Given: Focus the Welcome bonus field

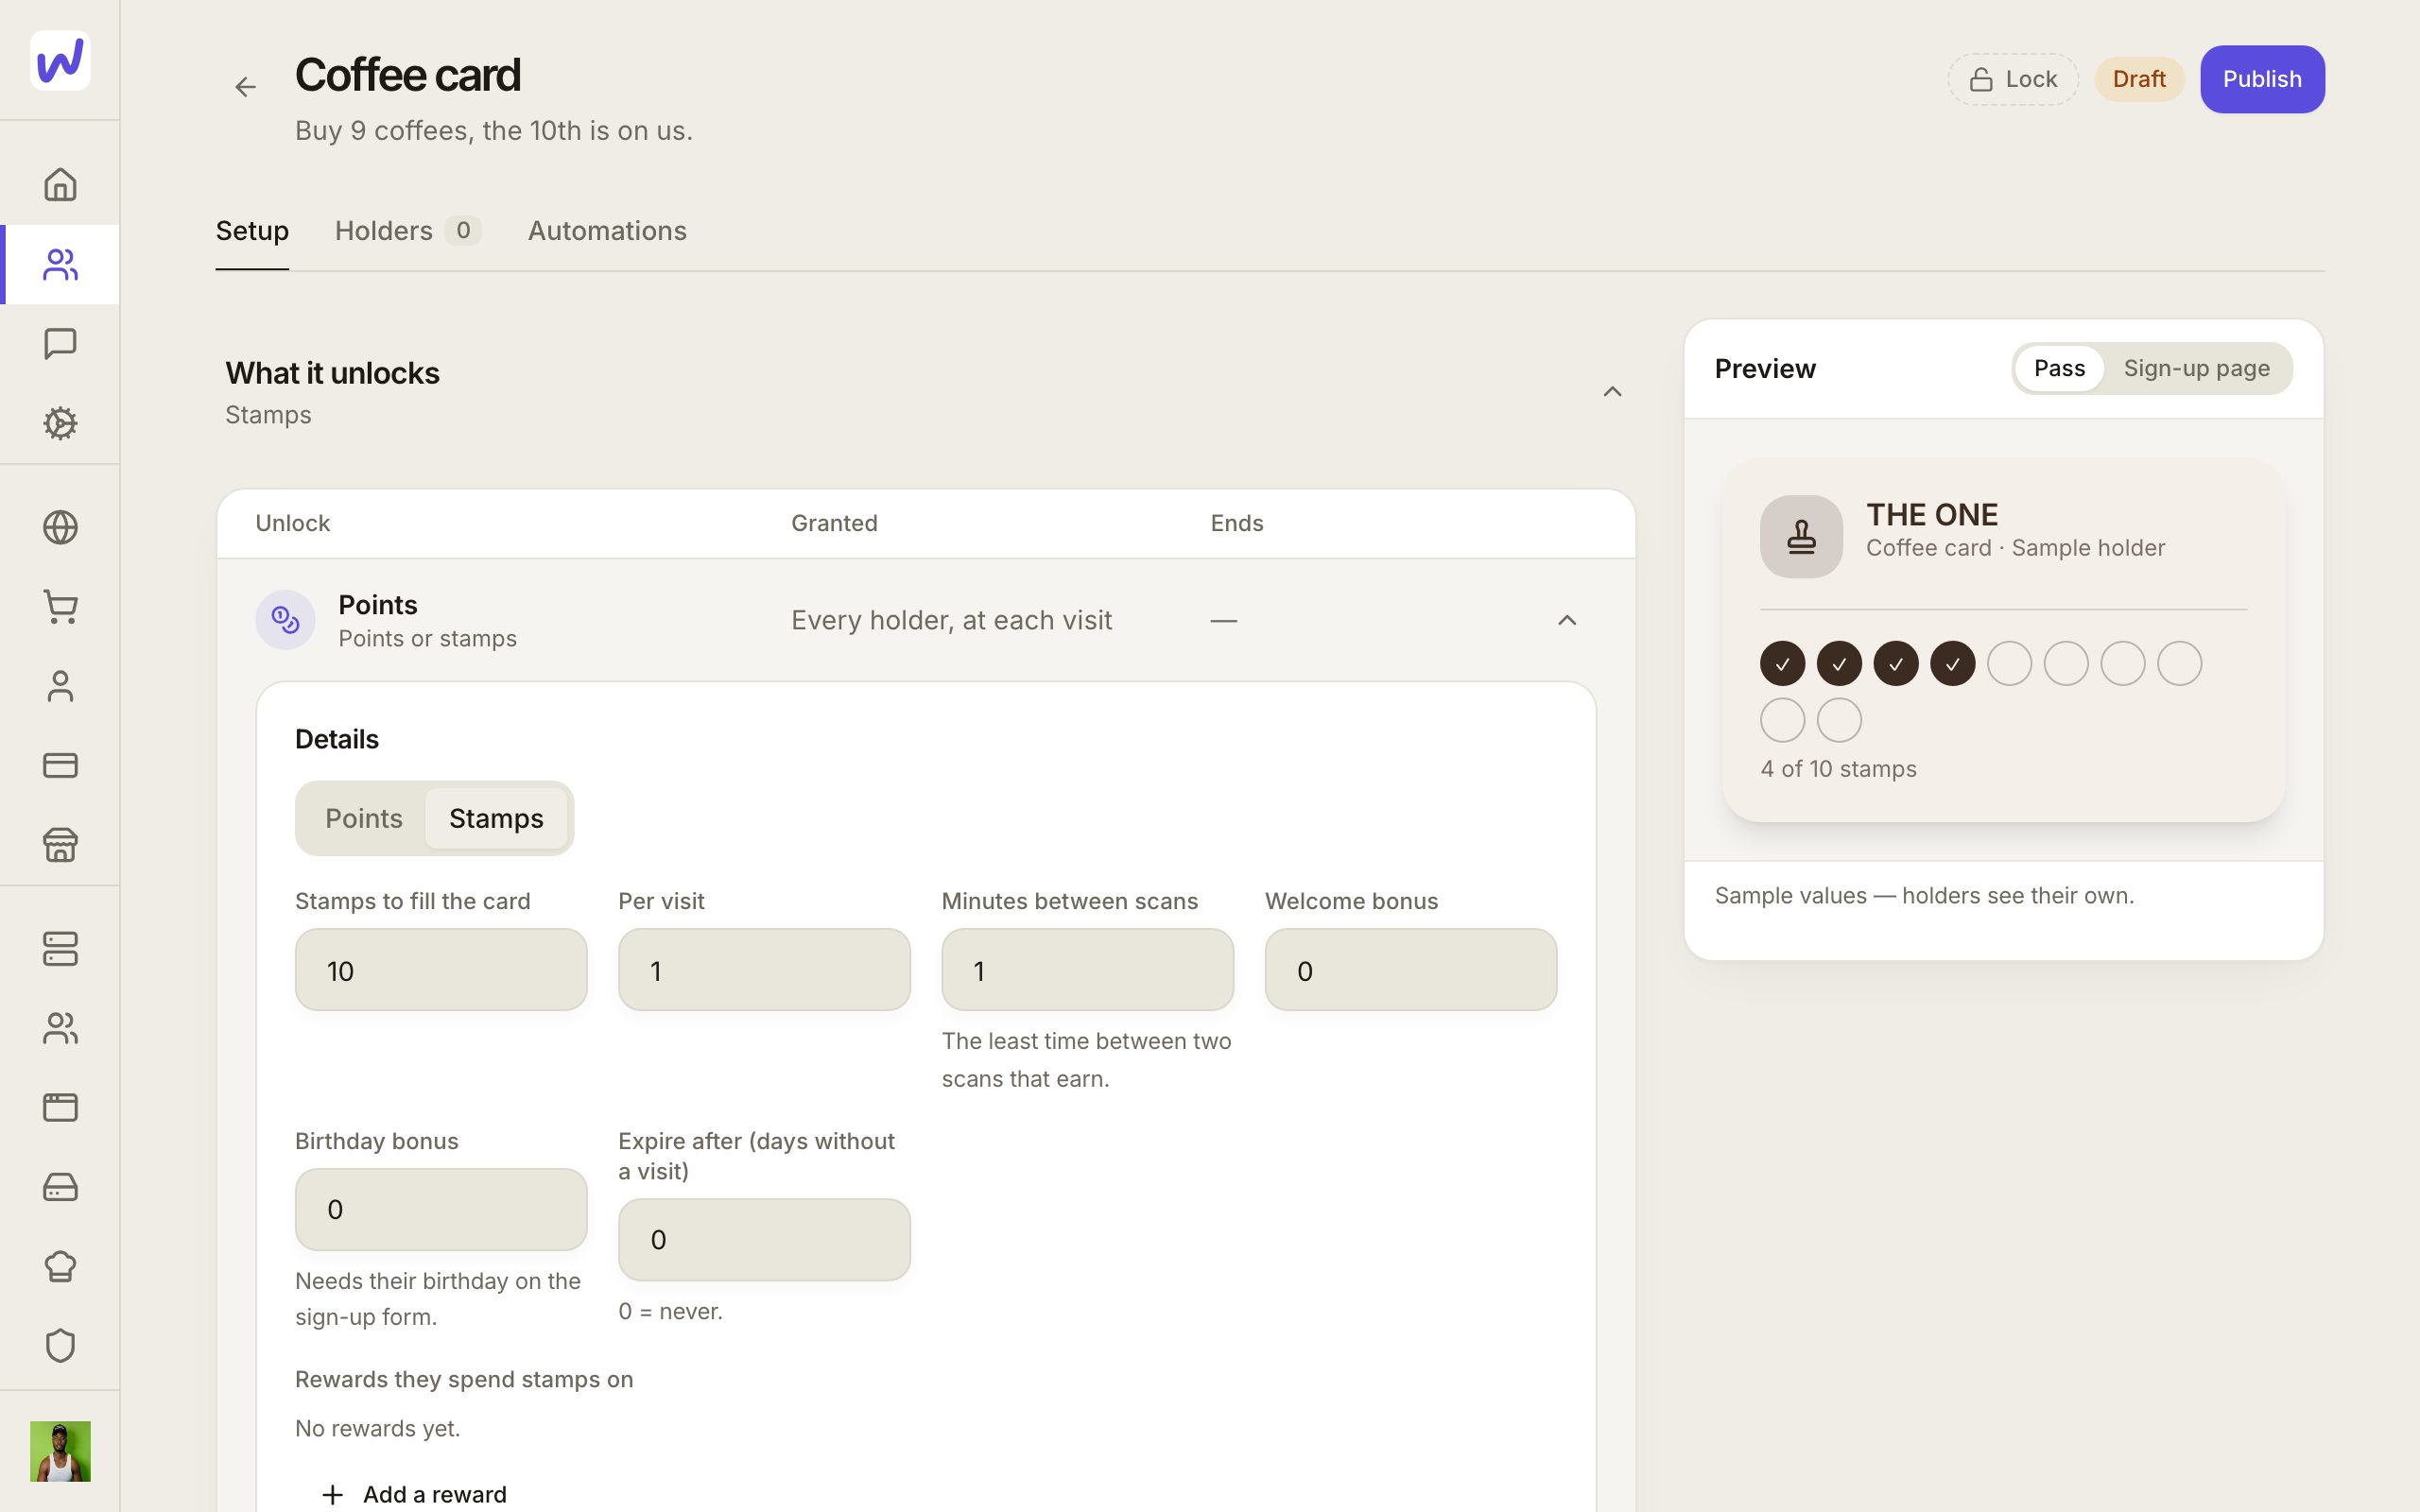Looking at the screenshot, I should click(1411, 970).
